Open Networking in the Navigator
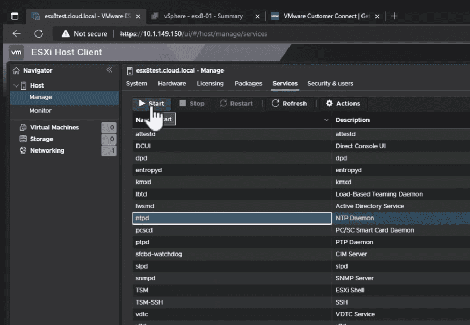 click(x=47, y=151)
